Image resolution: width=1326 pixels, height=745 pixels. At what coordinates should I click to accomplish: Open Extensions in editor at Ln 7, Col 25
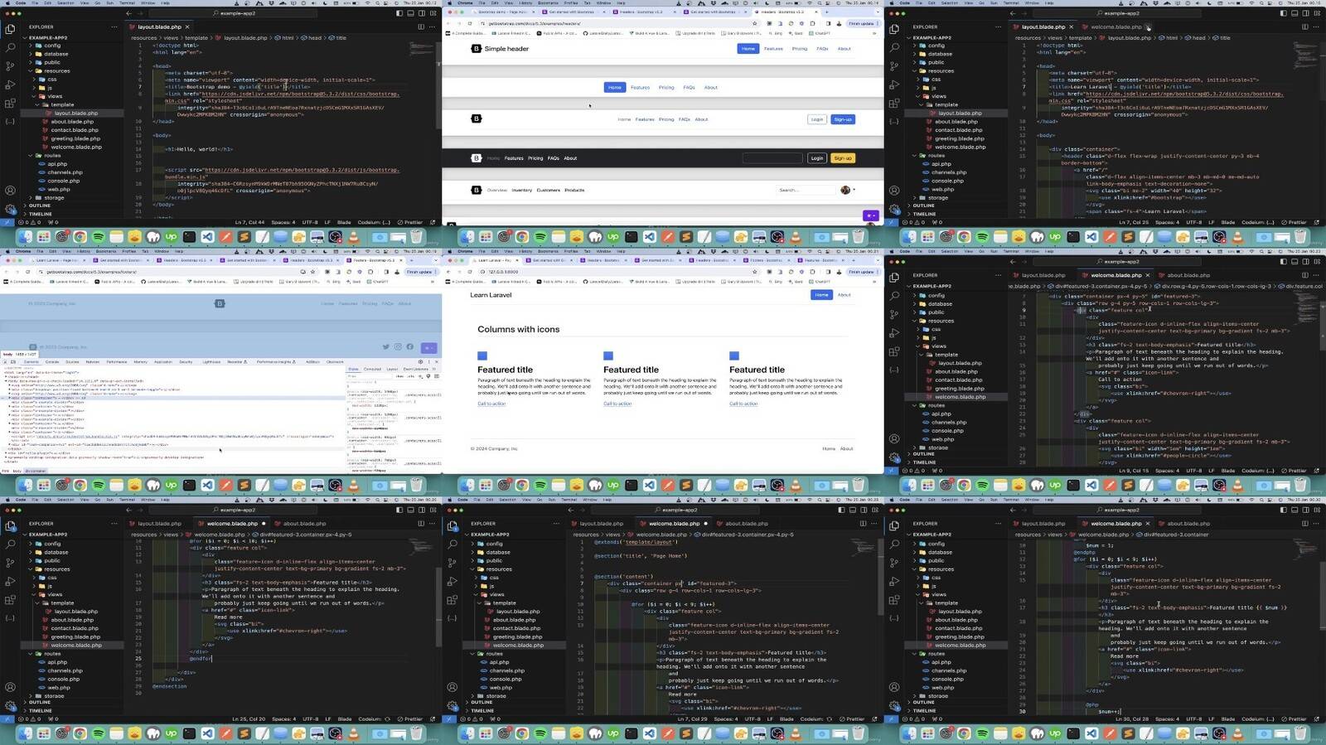(x=894, y=104)
